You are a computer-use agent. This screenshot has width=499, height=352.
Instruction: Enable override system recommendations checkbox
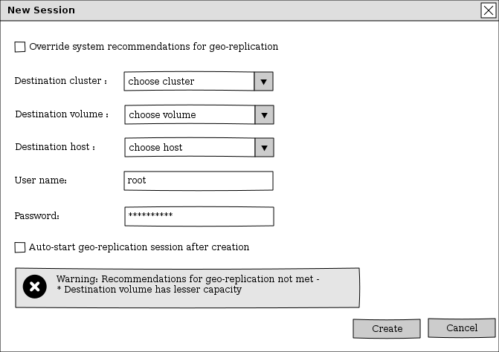(20, 47)
